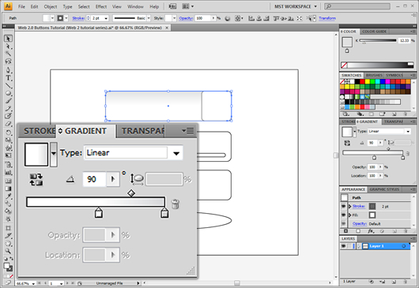The height and width of the screenshot is (288, 419).
Task: Open the Effect menu
Action: tap(101, 6)
